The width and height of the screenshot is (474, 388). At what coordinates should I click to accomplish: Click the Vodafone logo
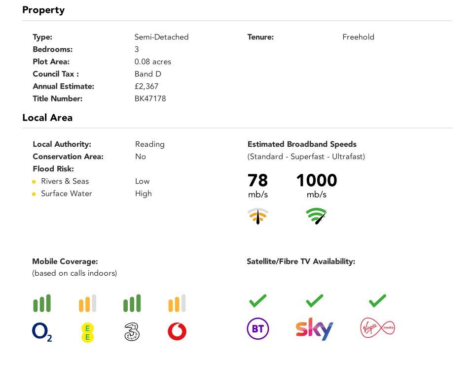pos(177,331)
